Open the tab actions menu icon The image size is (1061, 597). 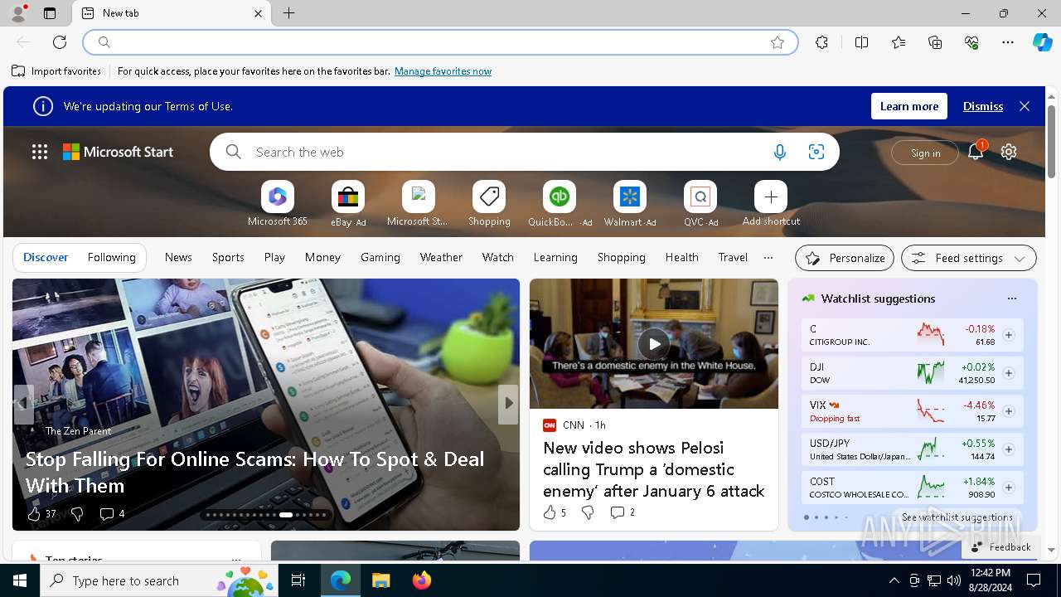pos(50,13)
